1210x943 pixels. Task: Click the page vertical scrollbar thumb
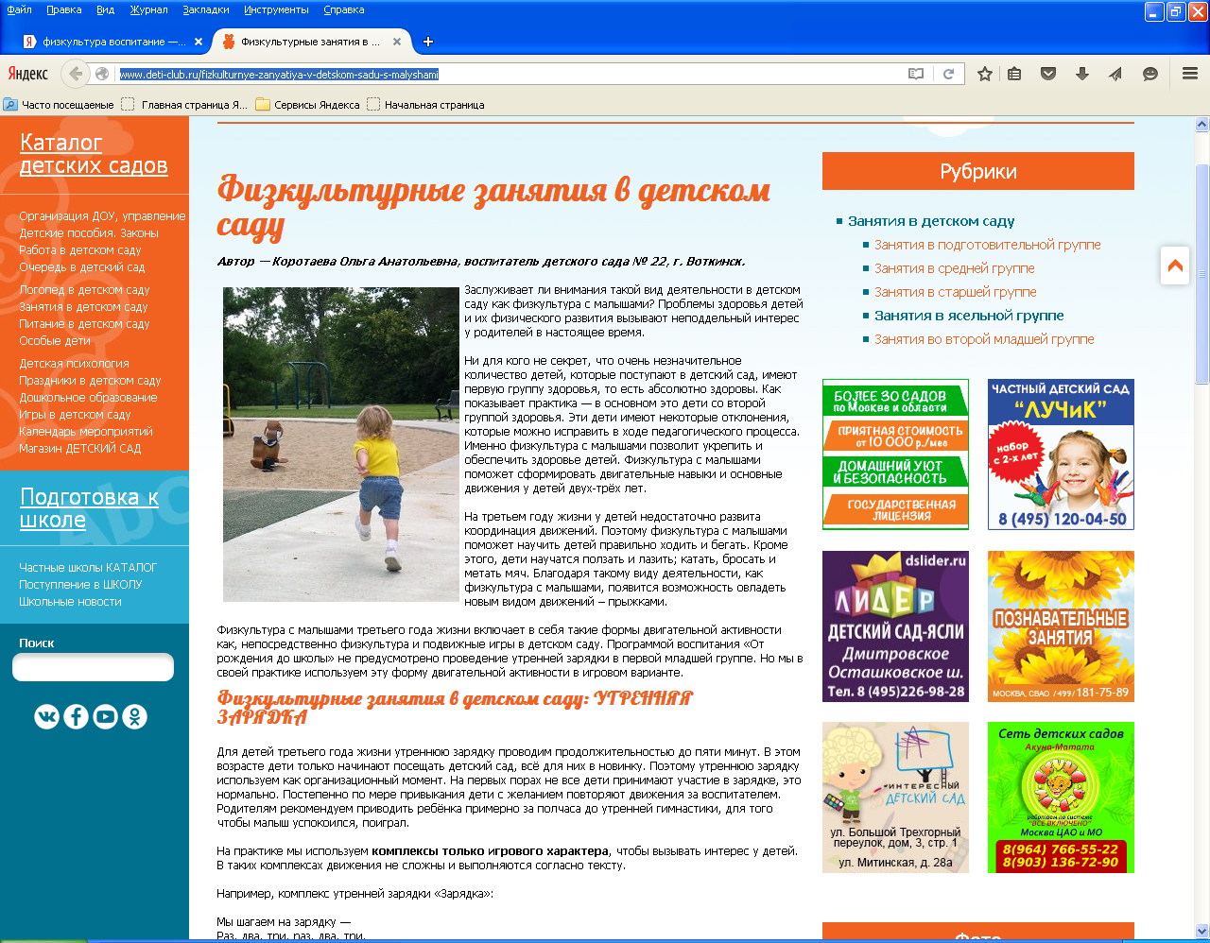click(x=1202, y=274)
